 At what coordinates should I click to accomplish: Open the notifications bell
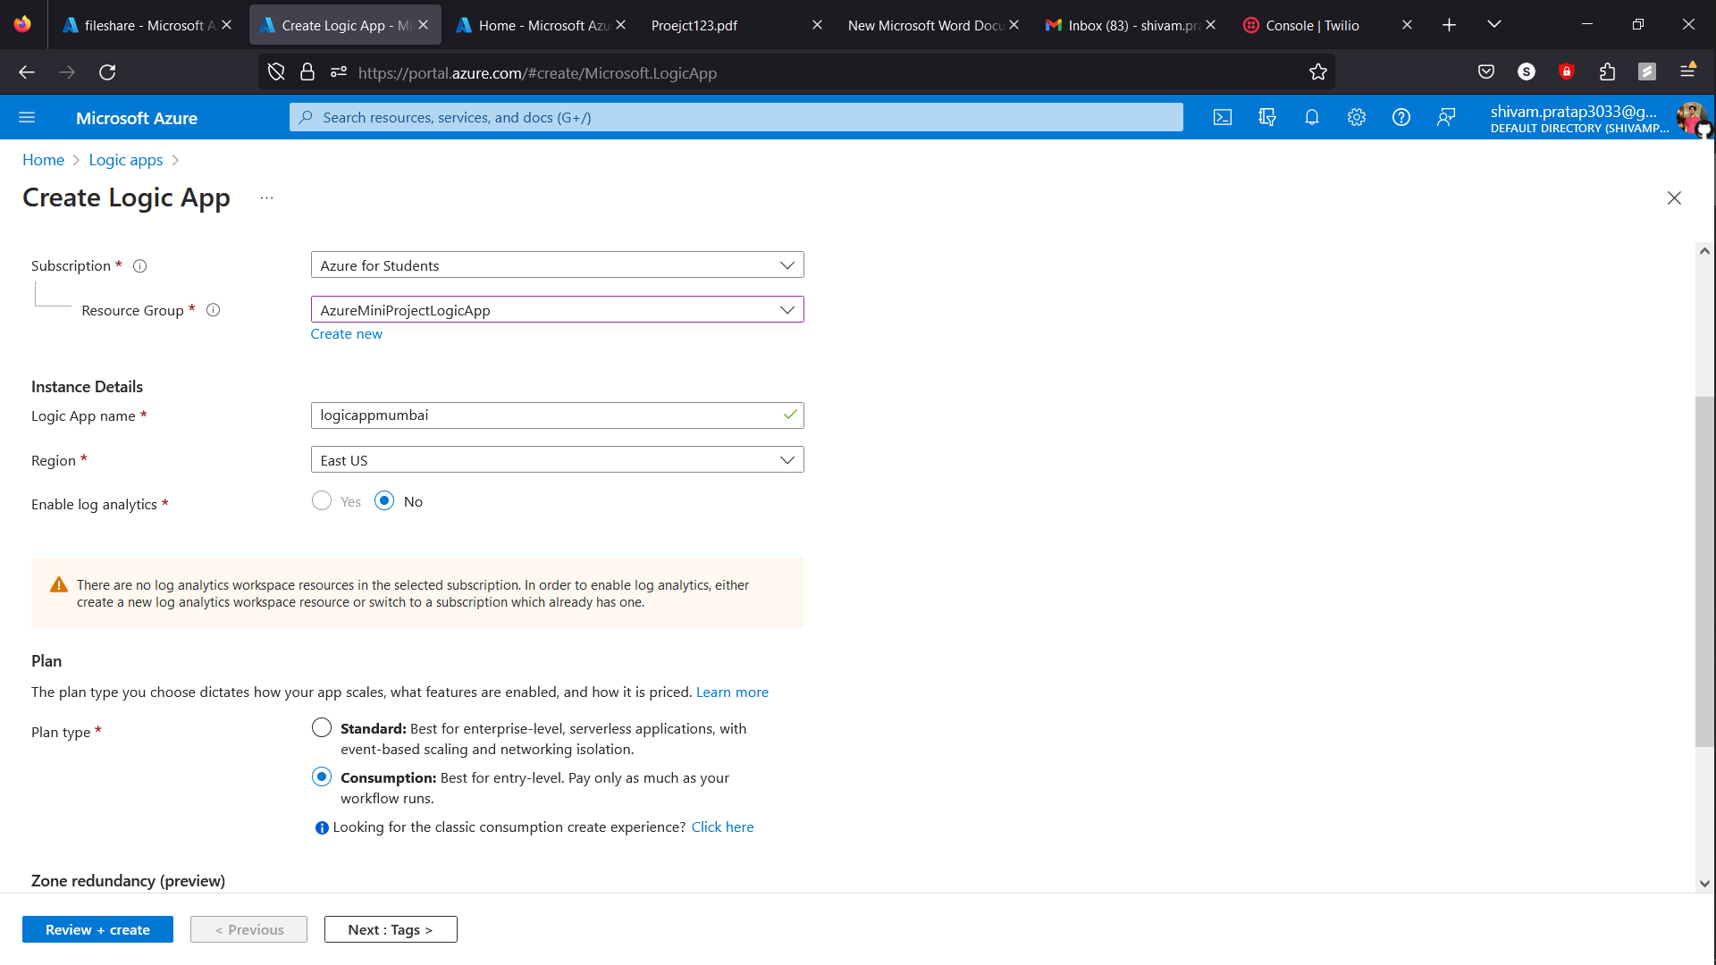1311,117
